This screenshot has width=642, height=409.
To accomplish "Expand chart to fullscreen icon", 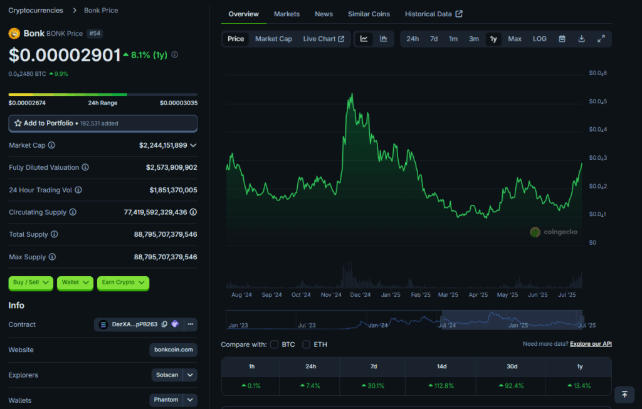I will [601, 39].
